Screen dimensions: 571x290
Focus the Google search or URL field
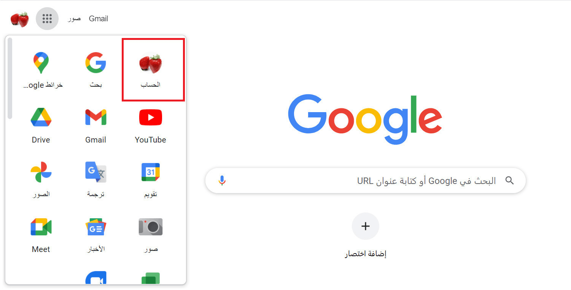pyautogui.click(x=366, y=181)
